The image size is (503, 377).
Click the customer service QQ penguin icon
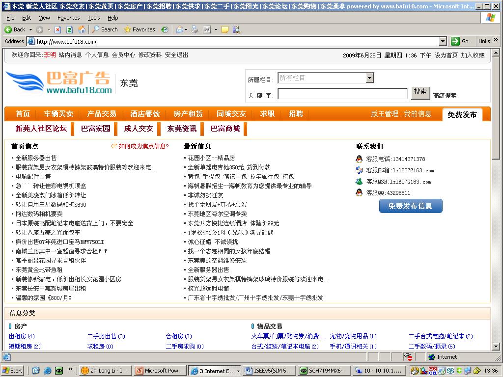[x=359, y=193]
